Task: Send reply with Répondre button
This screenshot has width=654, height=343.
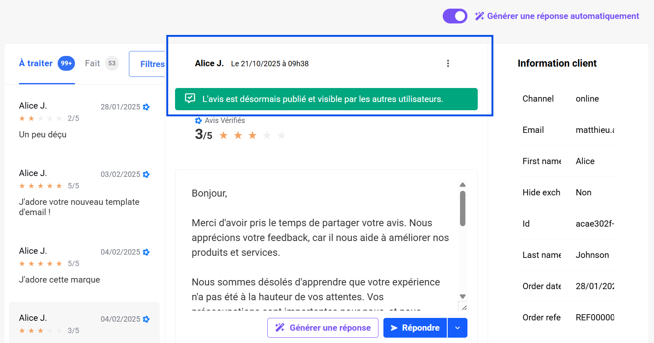Action: [x=415, y=328]
